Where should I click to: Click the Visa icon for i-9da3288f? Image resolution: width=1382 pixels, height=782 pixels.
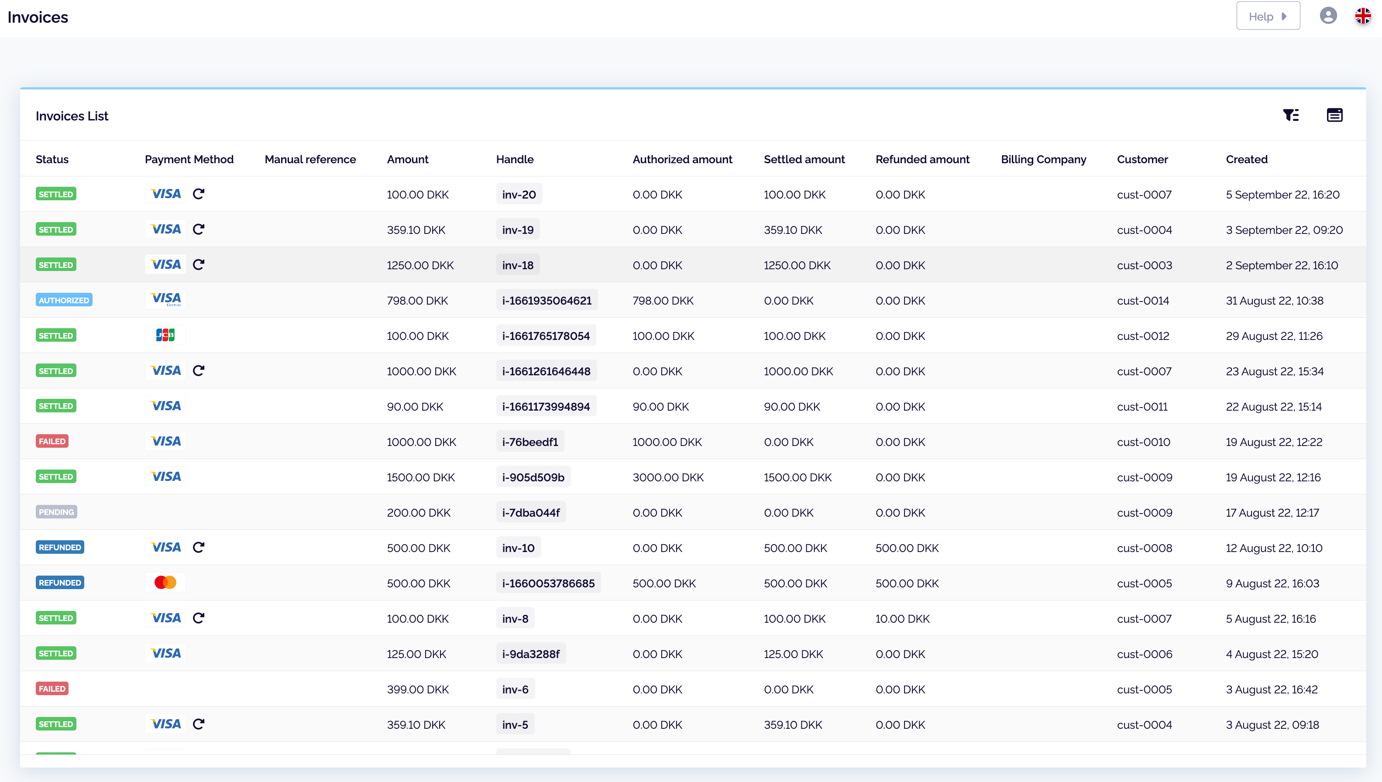tap(165, 654)
